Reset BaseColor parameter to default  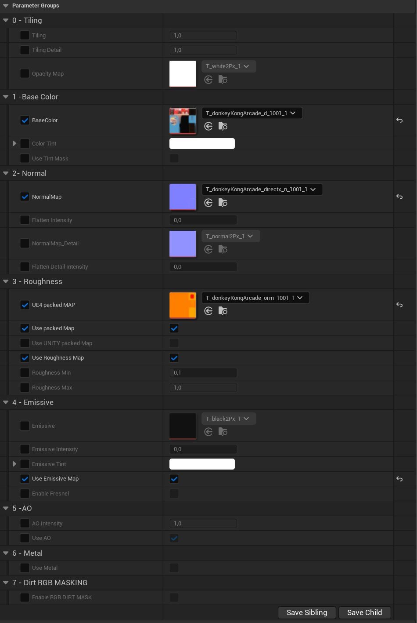coord(399,120)
